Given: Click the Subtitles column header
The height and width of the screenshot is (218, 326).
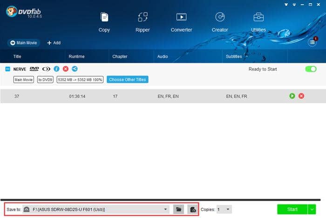Looking at the screenshot, I should [x=234, y=56].
